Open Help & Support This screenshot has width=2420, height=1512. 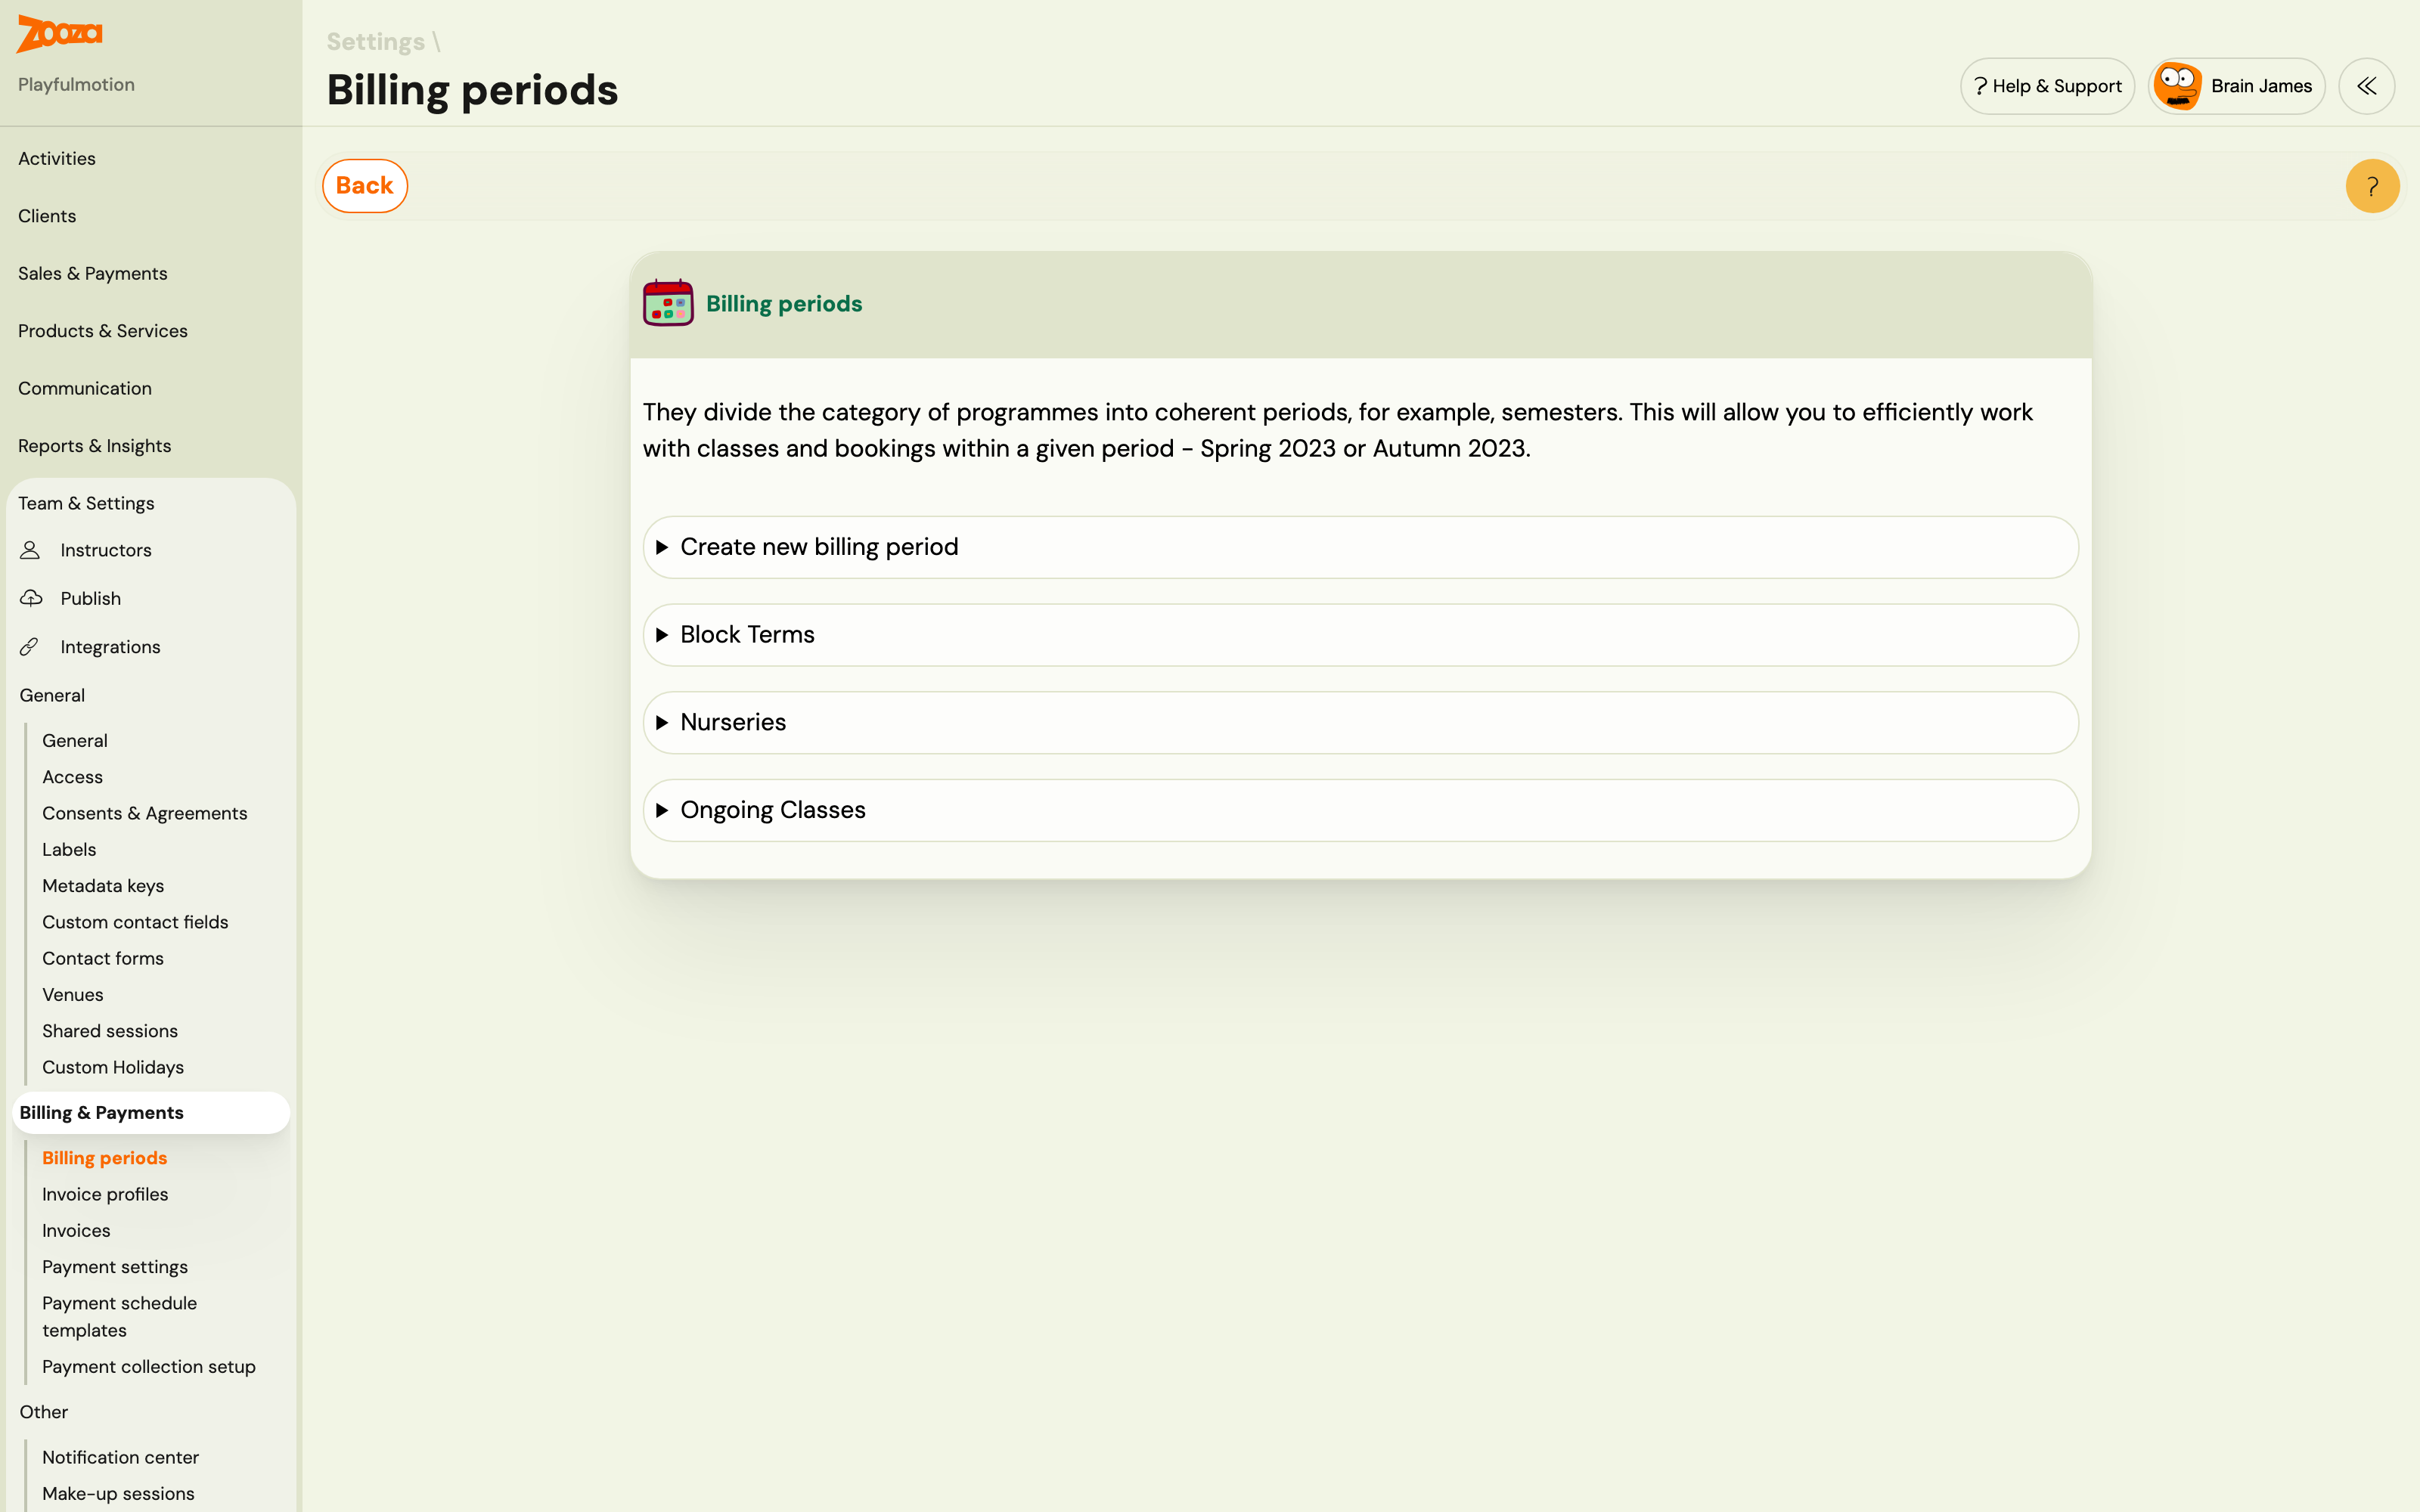2047,86
